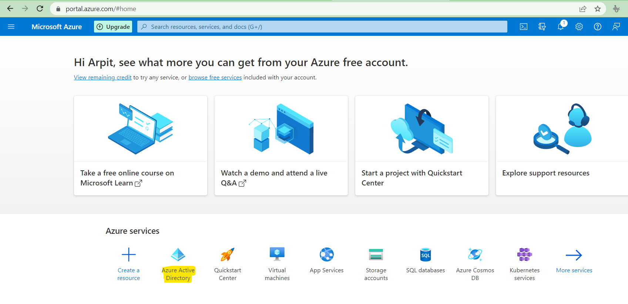Focus the Search resources input field
628x304 pixels.
(322, 27)
